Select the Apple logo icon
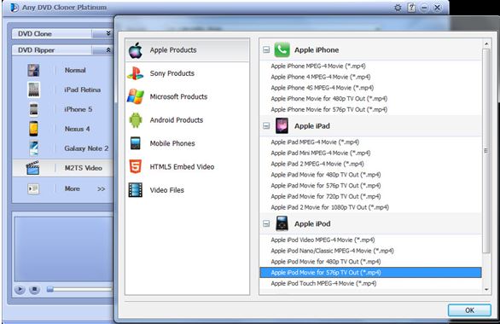This screenshot has width=500, height=324. tap(136, 50)
